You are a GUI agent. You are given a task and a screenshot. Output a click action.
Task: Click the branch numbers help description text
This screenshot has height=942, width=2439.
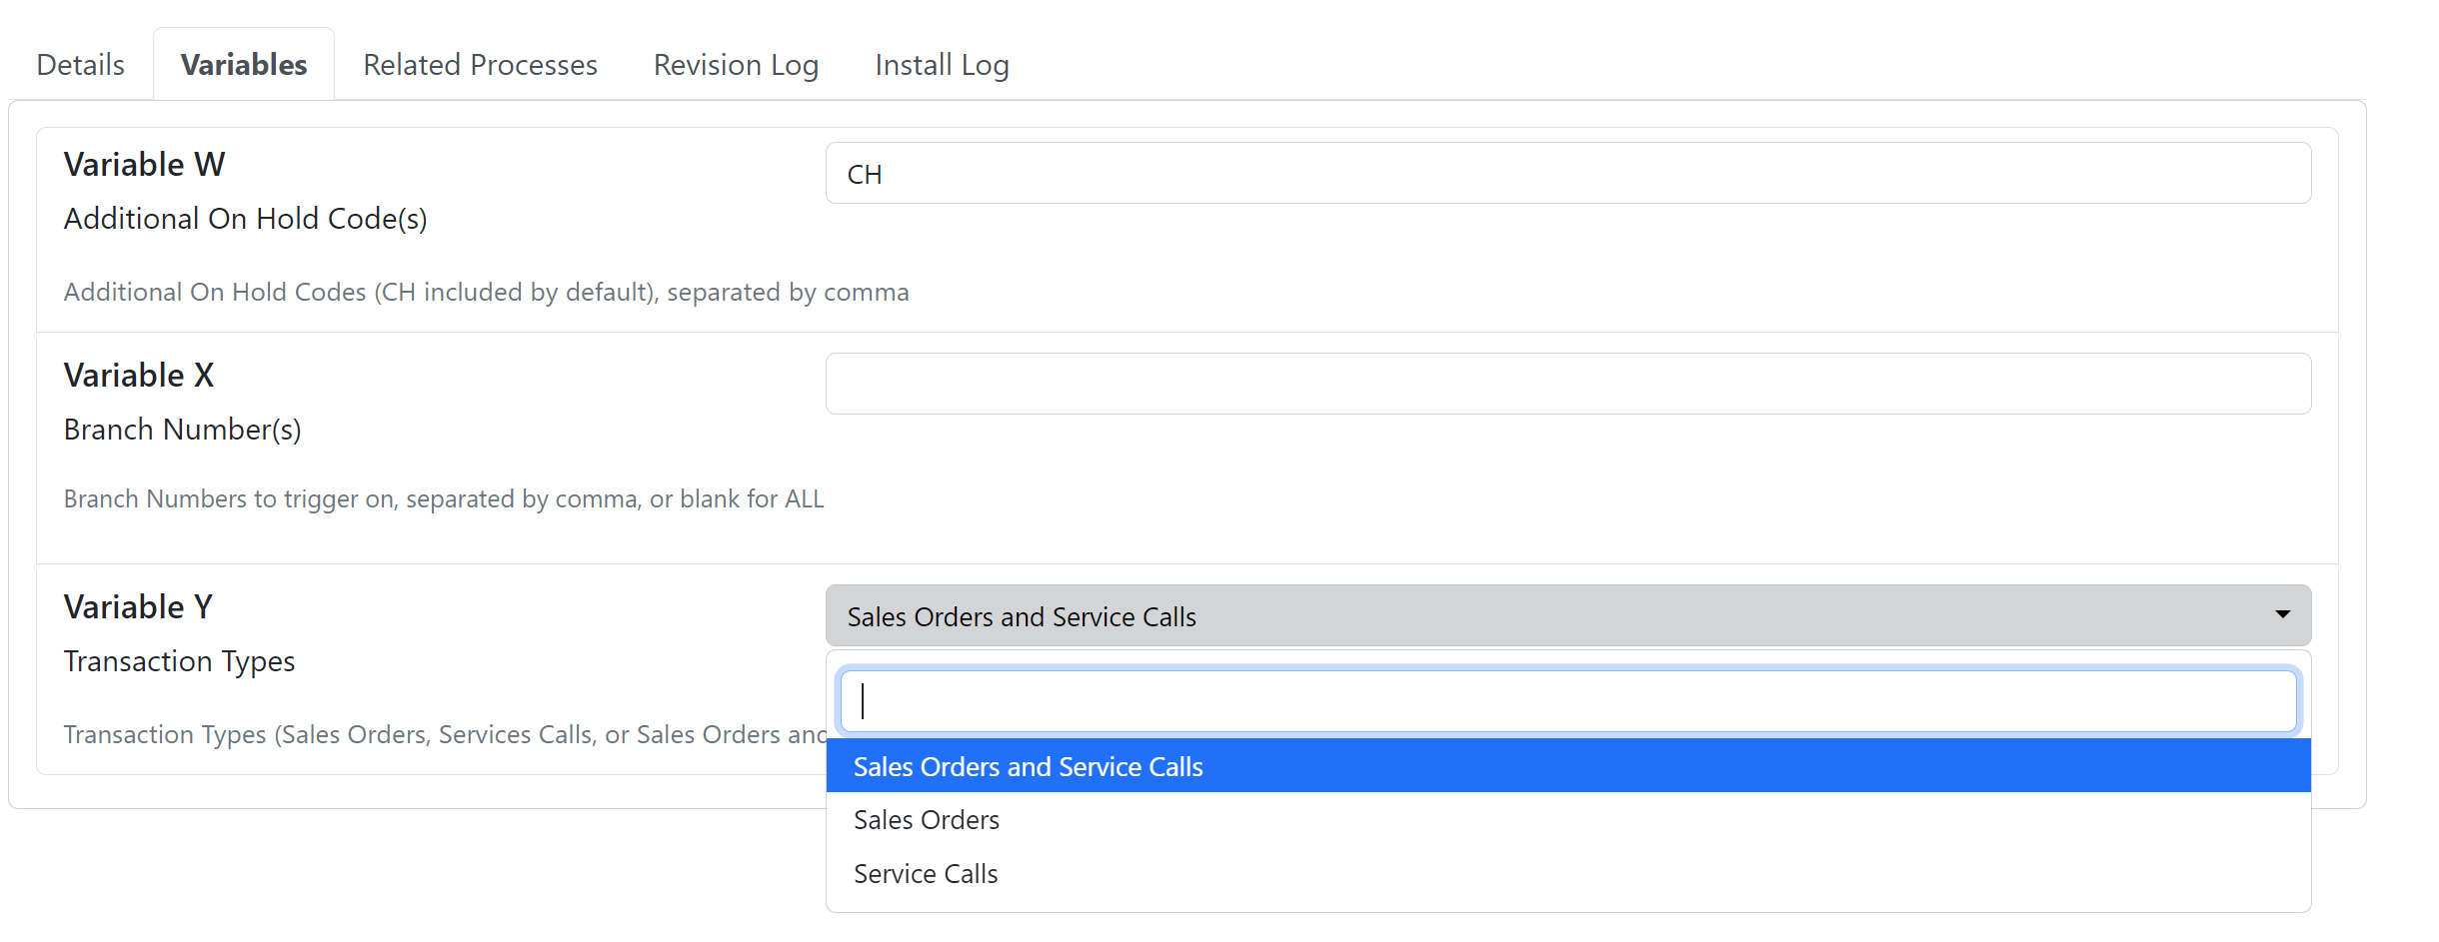pos(444,498)
